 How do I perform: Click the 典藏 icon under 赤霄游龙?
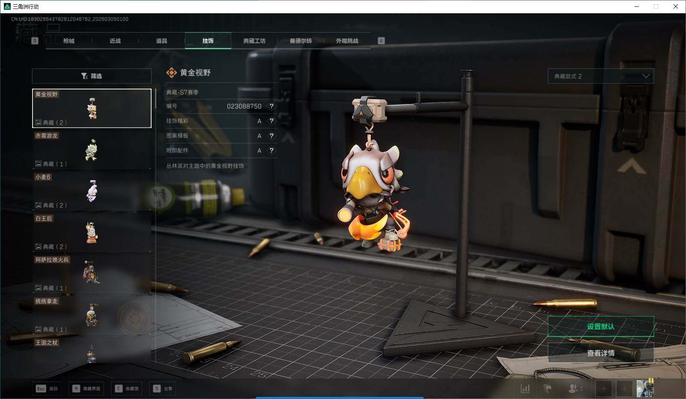point(38,164)
